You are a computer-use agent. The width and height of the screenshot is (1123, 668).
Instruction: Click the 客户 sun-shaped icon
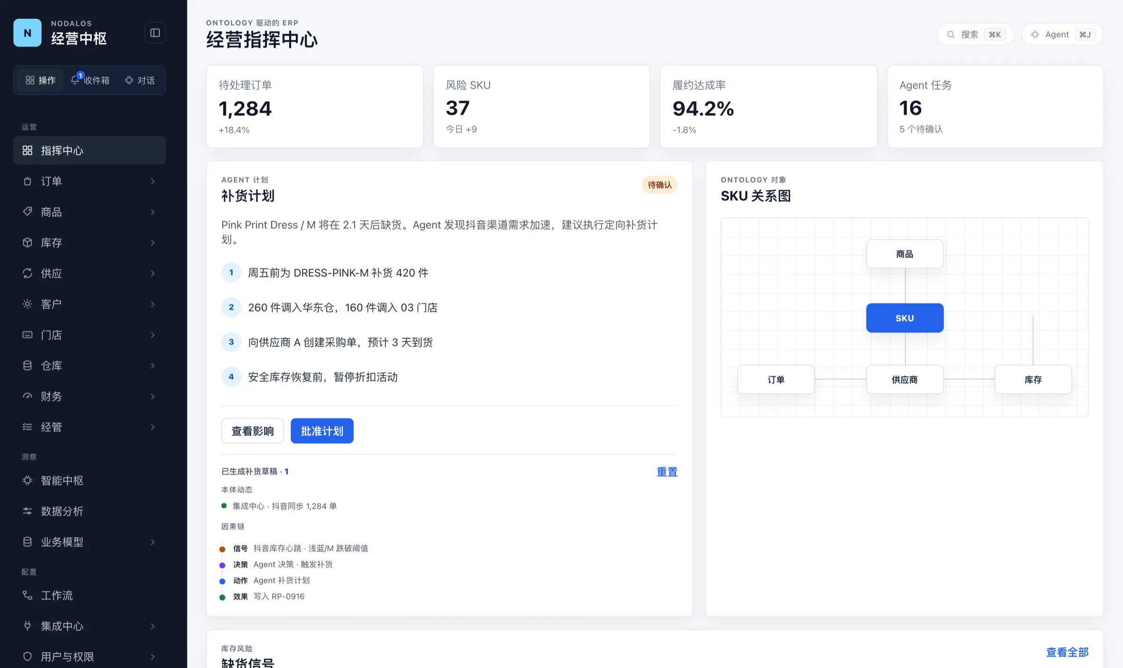[x=28, y=304]
